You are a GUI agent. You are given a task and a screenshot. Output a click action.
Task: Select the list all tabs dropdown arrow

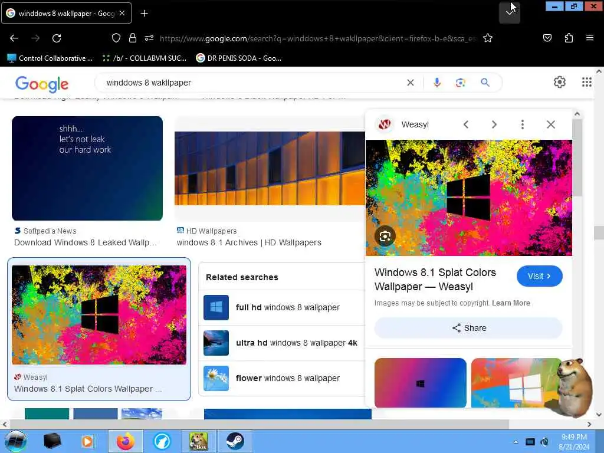pyautogui.click(x=509, y=13)
